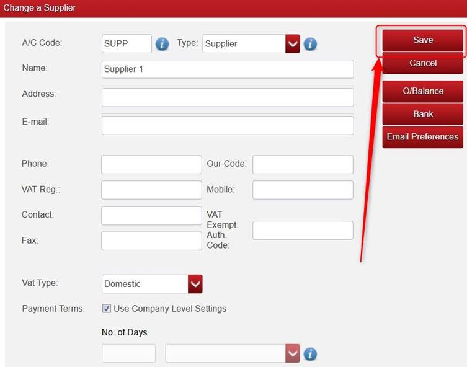Cancel editing the supplier
This screenshot has height=367, width=467.
(422, 63)
